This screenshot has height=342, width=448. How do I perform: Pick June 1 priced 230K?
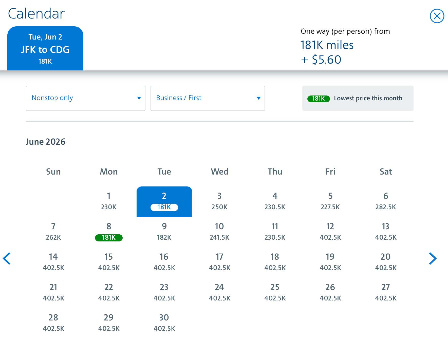(108, 201)
